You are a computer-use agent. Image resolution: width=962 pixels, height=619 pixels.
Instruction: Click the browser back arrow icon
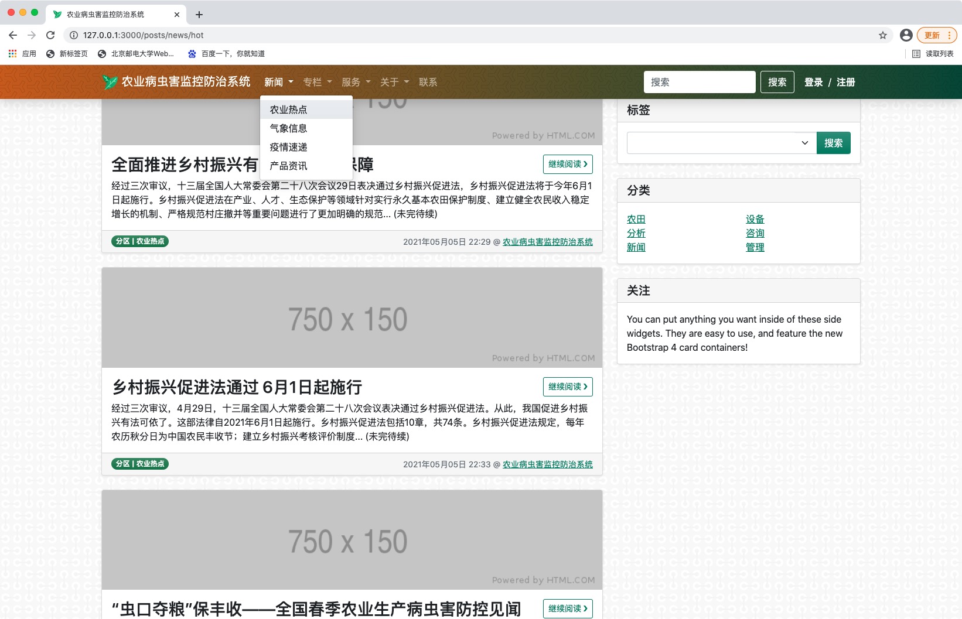[13, 35]
